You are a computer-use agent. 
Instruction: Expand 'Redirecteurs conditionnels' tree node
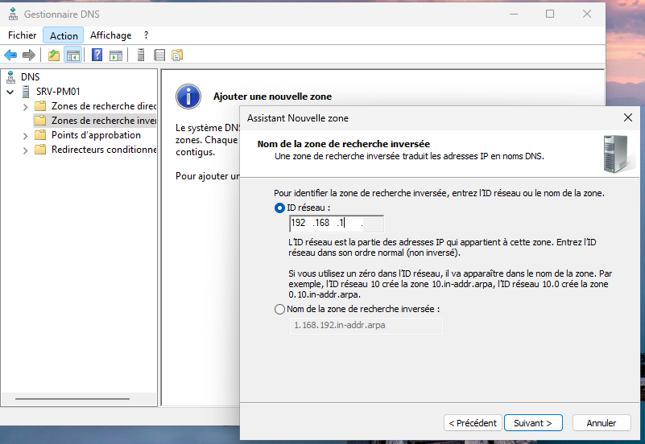[26, 150]
